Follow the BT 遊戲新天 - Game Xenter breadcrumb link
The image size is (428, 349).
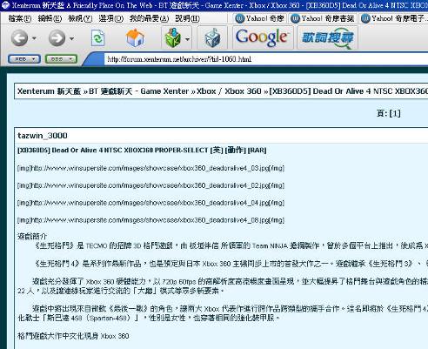point(139,91)
